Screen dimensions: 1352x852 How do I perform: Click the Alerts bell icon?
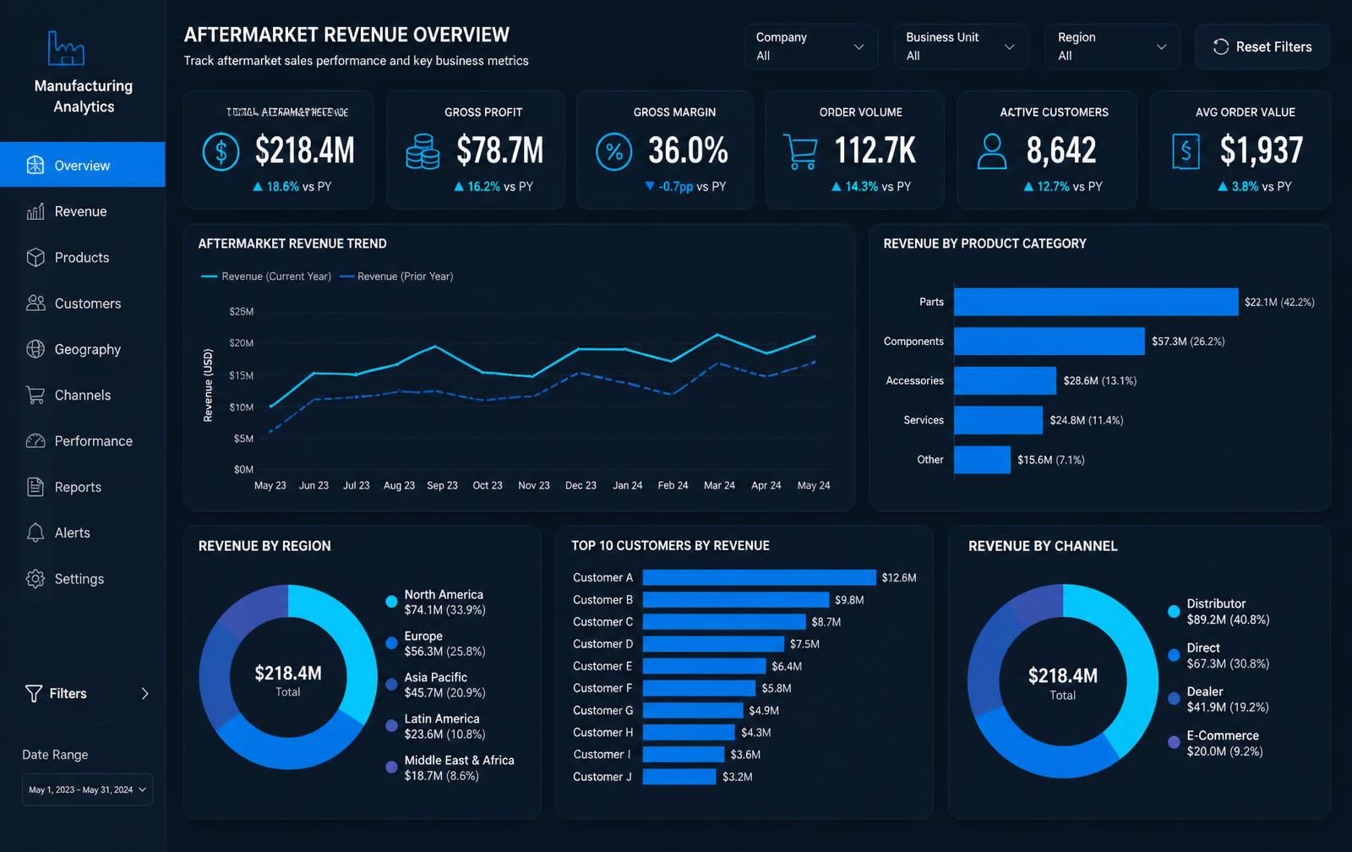[35, 532]
